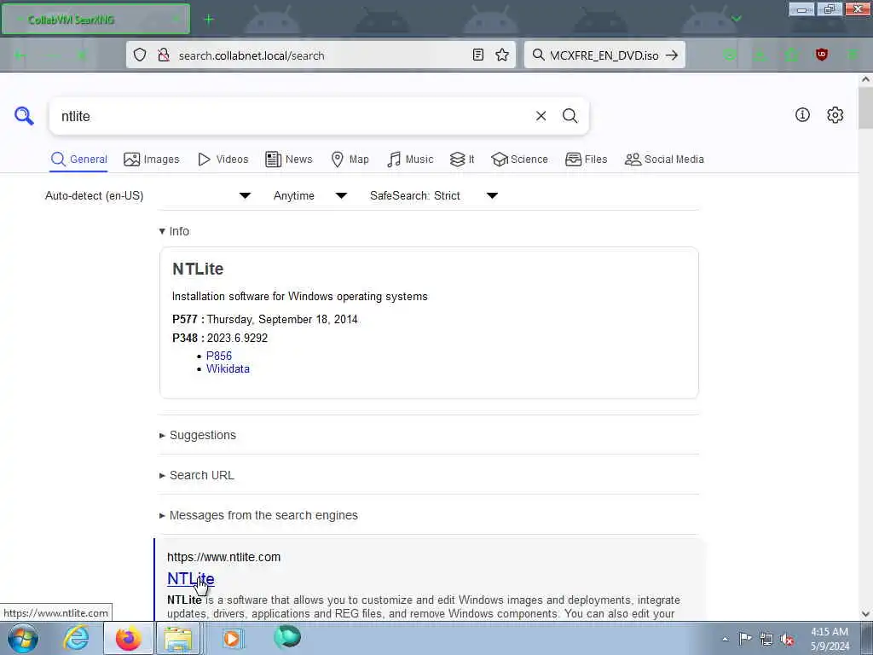Click the Firefox search bar magnifier

pyautogui.click(x=539, y=55)
